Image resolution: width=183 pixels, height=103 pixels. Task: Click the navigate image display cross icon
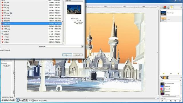(x=158, y=98)
